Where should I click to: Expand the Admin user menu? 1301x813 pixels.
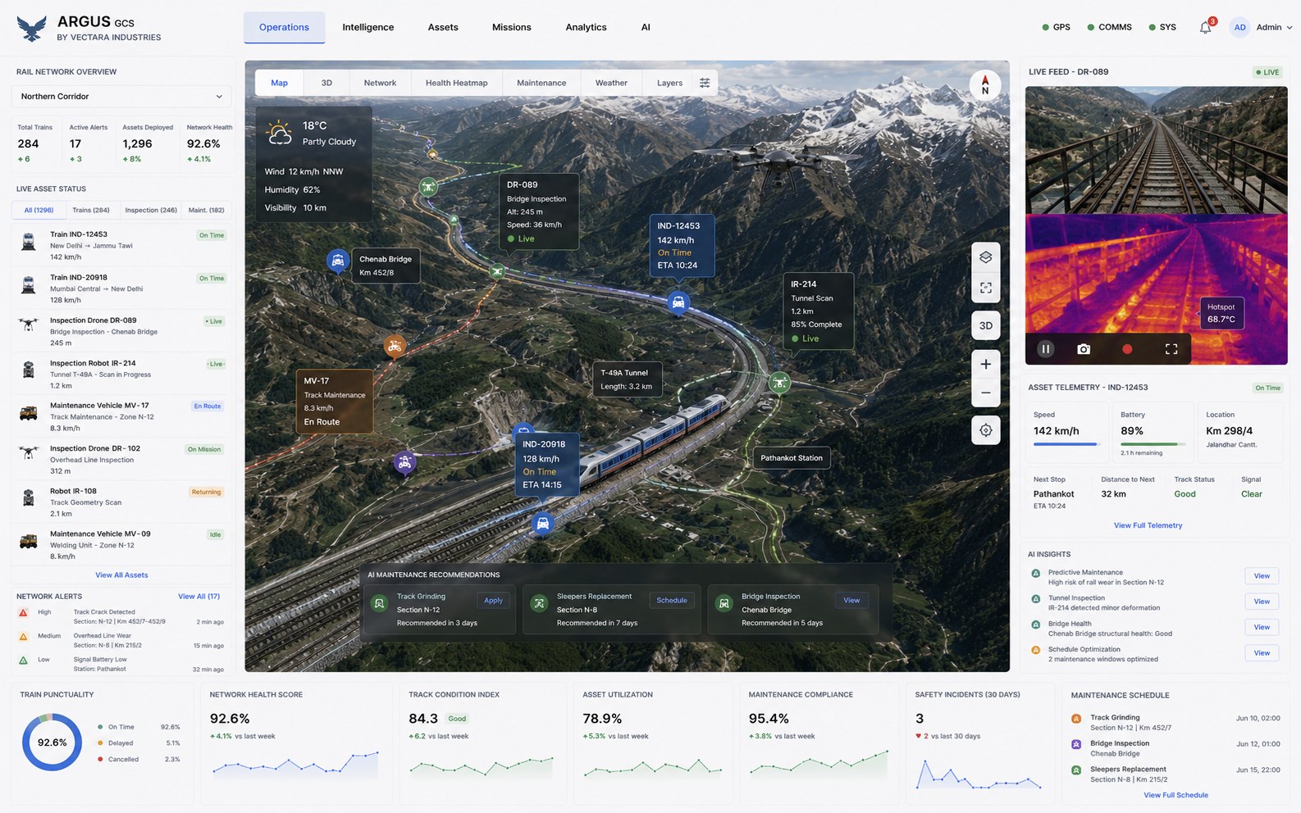(1274, 27)
